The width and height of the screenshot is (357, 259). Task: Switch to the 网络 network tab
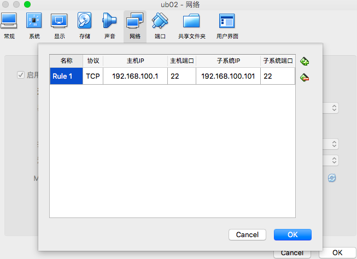click(134, 26)
